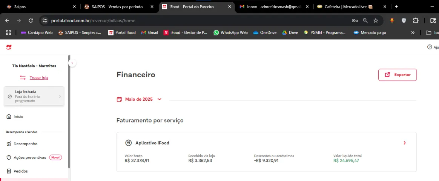The height and width of the screenshot is (181, 439).
Task: Click the sidebar vertical scrollbar
Action: point(69,112)
